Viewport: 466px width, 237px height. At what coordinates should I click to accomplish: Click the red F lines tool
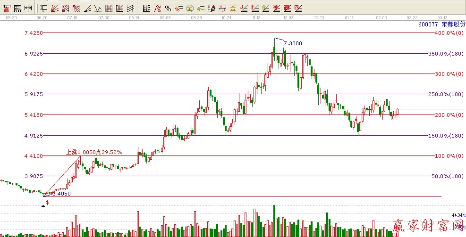pos(254,8)
